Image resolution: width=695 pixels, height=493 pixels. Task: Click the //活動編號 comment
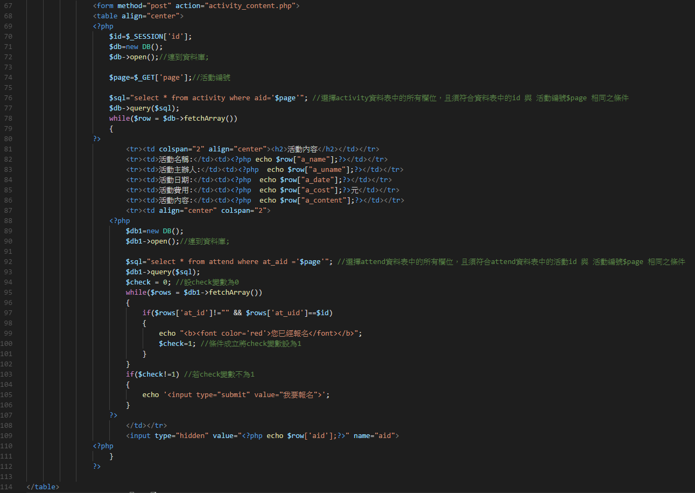(x=212, y=77)
